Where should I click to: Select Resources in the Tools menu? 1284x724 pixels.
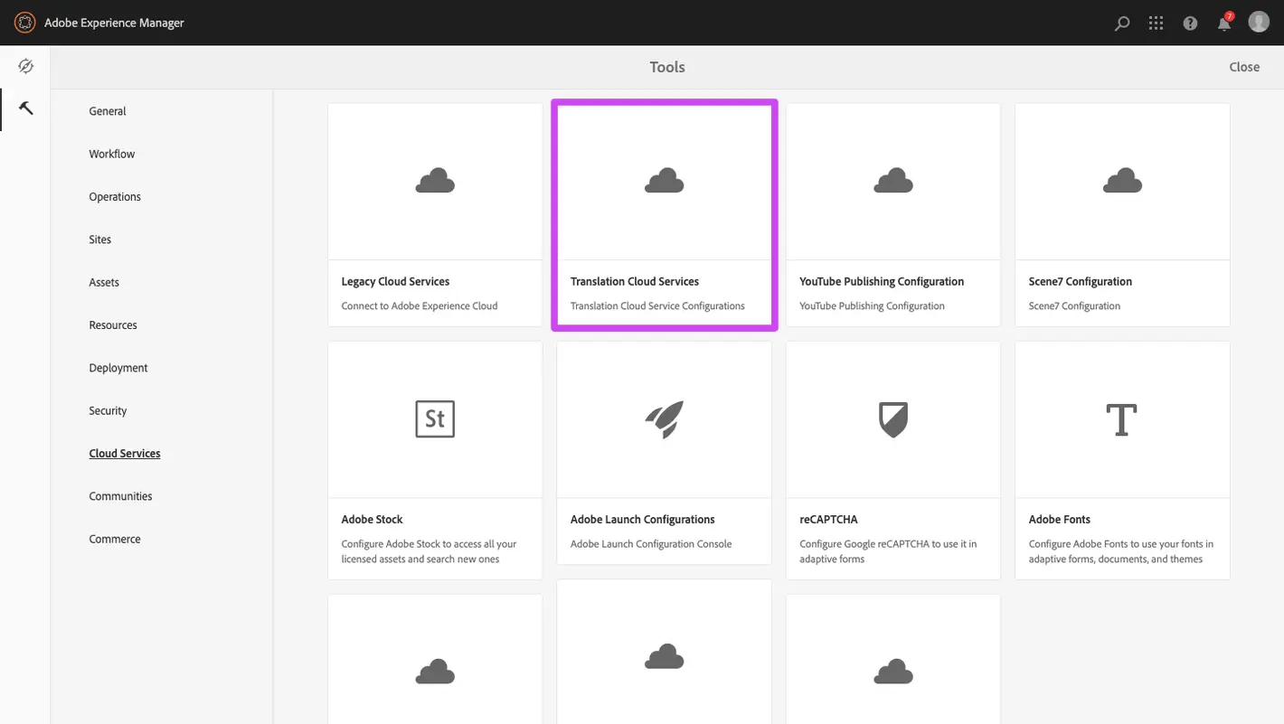113,325
